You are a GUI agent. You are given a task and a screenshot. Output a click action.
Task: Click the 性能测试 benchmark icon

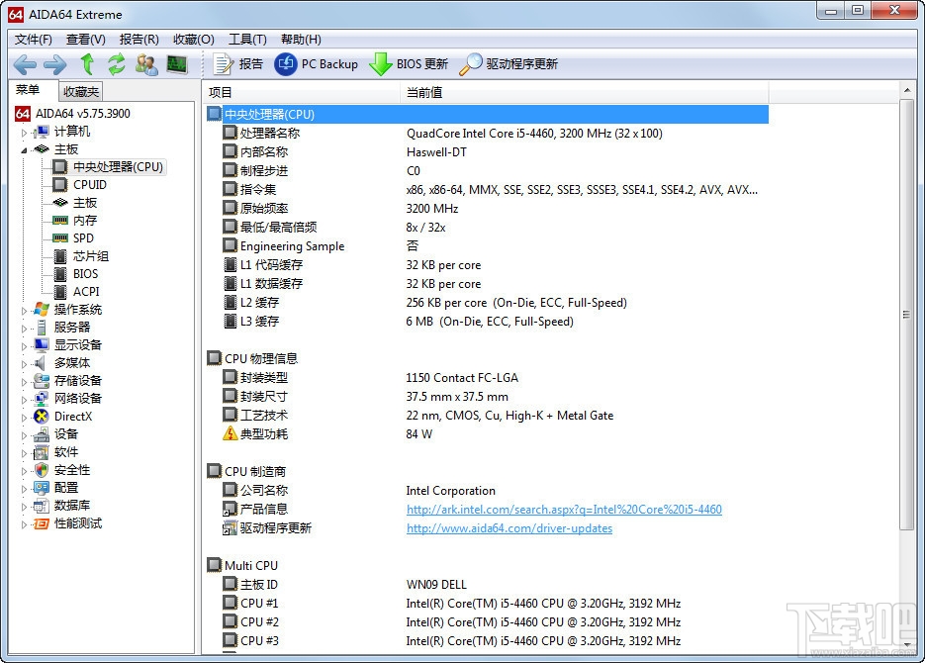42,523
